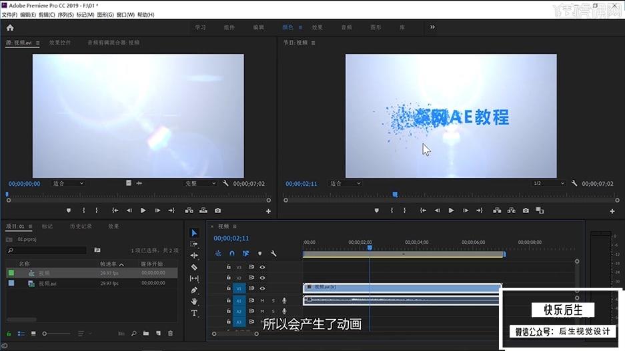
Task: Open Program monitor zoom level dropdown
Action: tap(346, 183)
